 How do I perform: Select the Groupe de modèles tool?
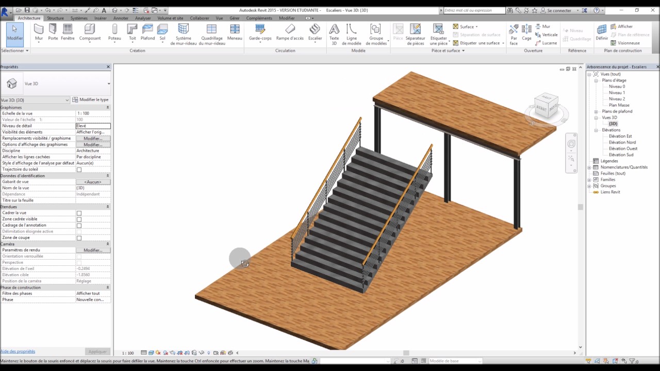point(376,35)
